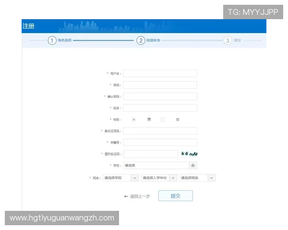
Task: Click the 确认密码 confirm password field
Action: click(x=160, y=96)
